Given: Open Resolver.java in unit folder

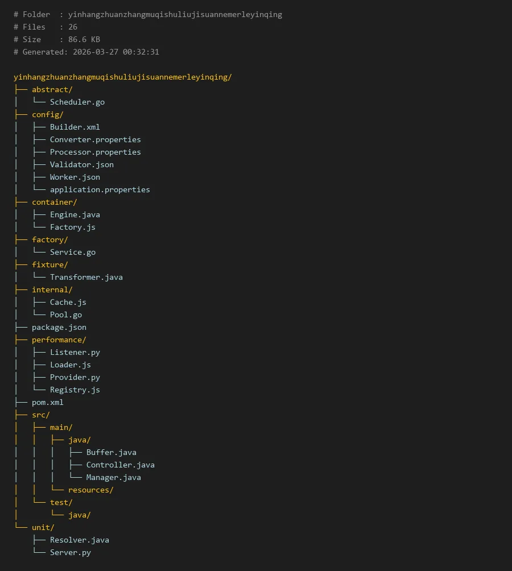Looking at the screenshot, I should pyautogui.click(x=79, y=540).
